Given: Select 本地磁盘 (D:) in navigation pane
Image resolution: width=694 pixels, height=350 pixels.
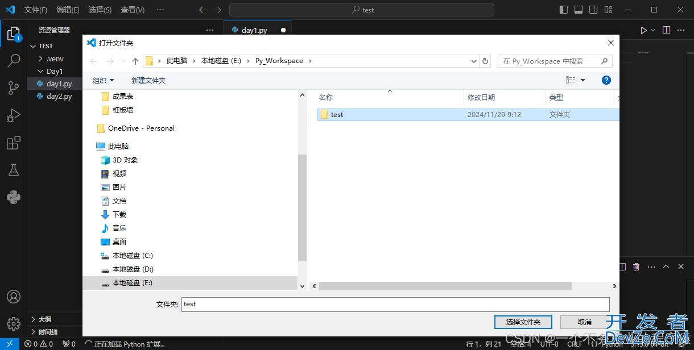Looking at the screenshot, I should (x=133, y=269).
